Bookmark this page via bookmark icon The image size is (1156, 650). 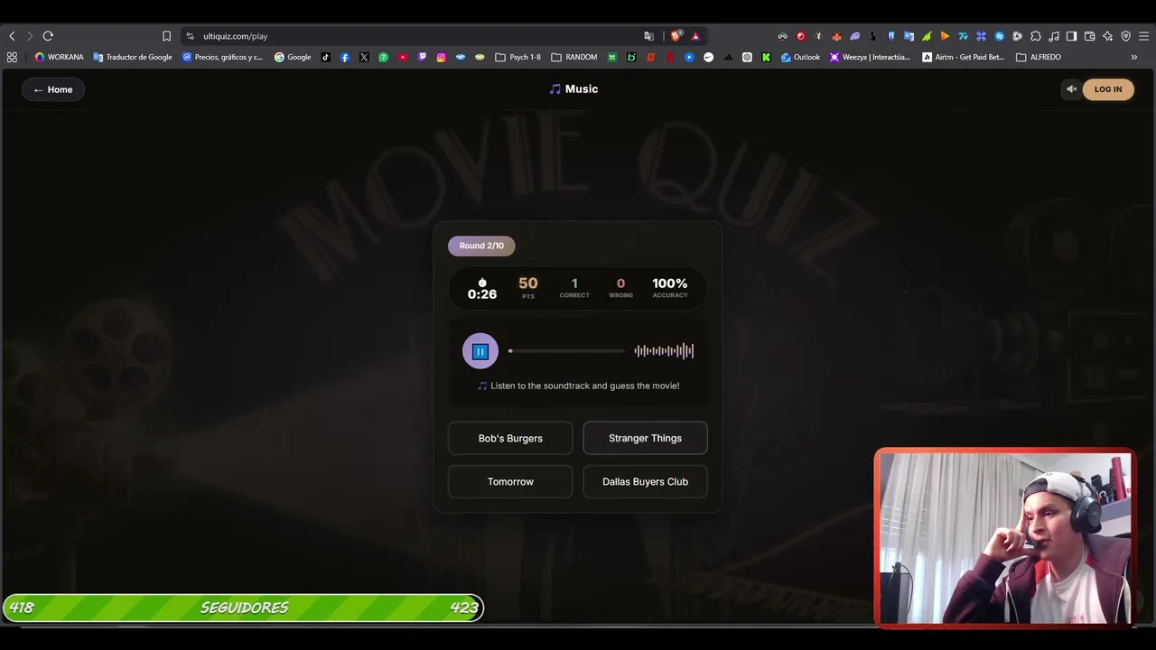click(x=166, y=36)
